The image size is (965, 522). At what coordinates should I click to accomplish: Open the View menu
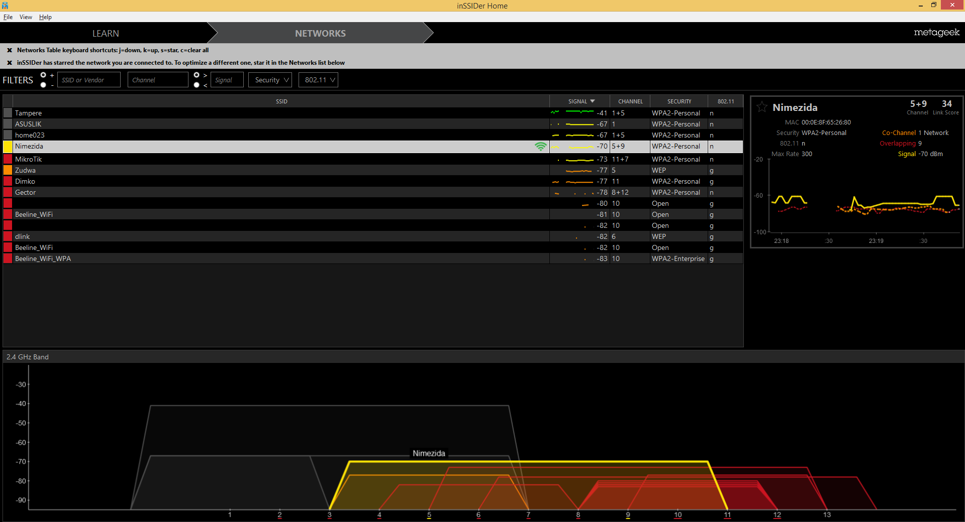point(26,17)
